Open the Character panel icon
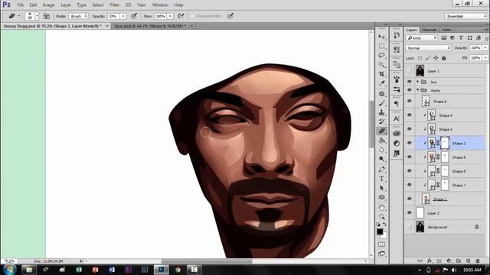 [x=397, y=118]
